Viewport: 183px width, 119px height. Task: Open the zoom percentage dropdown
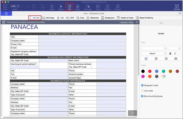[x=15, y=6]
